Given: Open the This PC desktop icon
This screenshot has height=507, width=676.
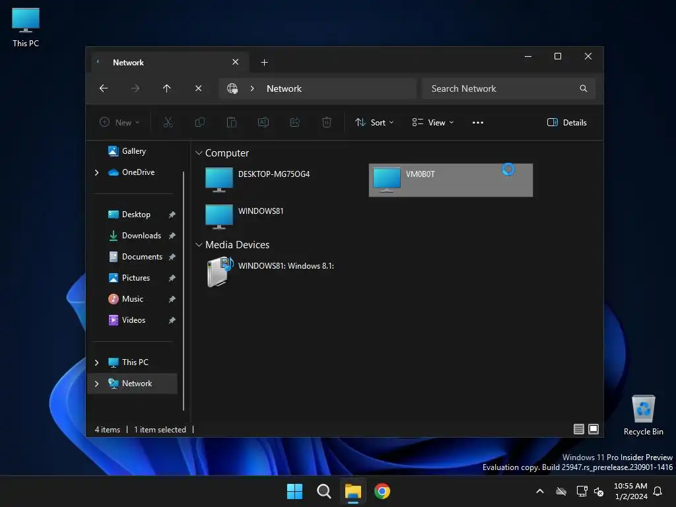Looking at the screenshot, I should point(26,28).
